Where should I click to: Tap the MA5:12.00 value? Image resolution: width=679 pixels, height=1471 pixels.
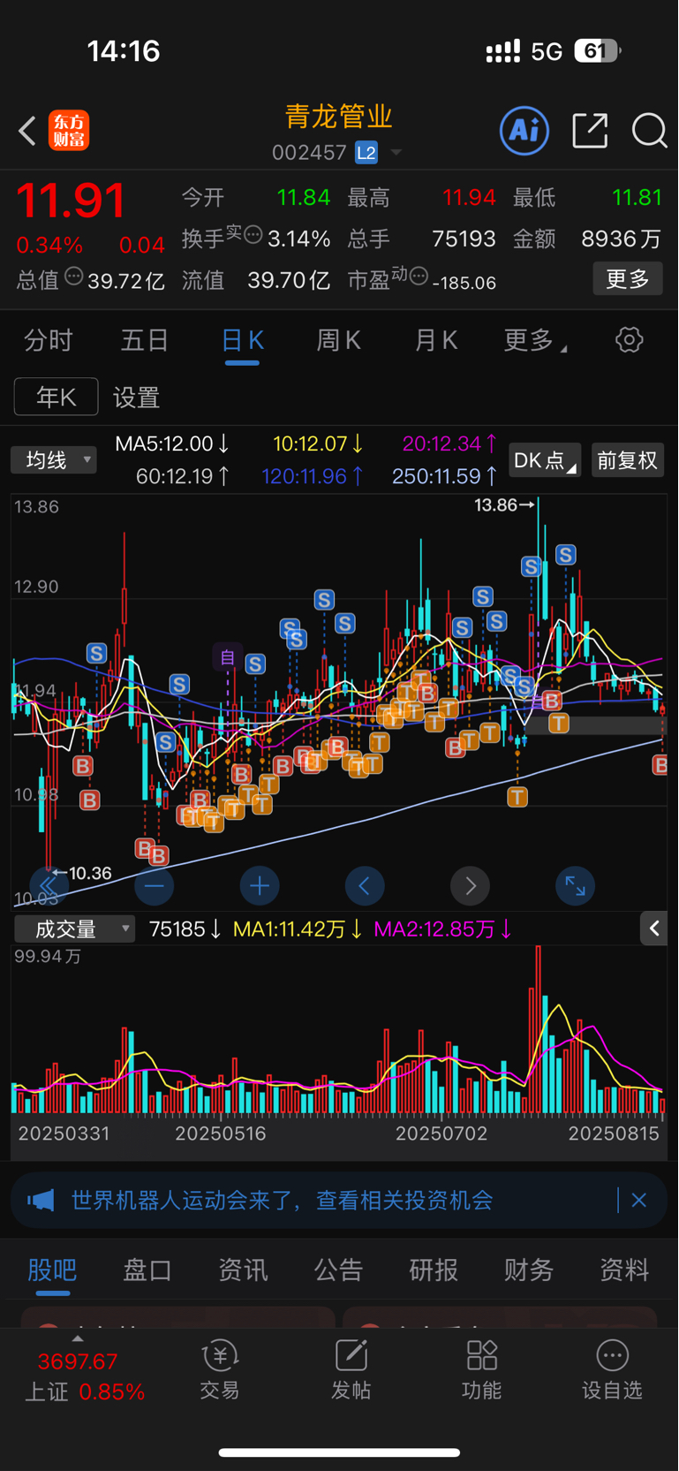coord(173,444)
